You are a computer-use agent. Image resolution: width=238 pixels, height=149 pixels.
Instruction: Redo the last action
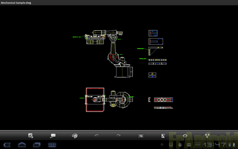point(118,135)
